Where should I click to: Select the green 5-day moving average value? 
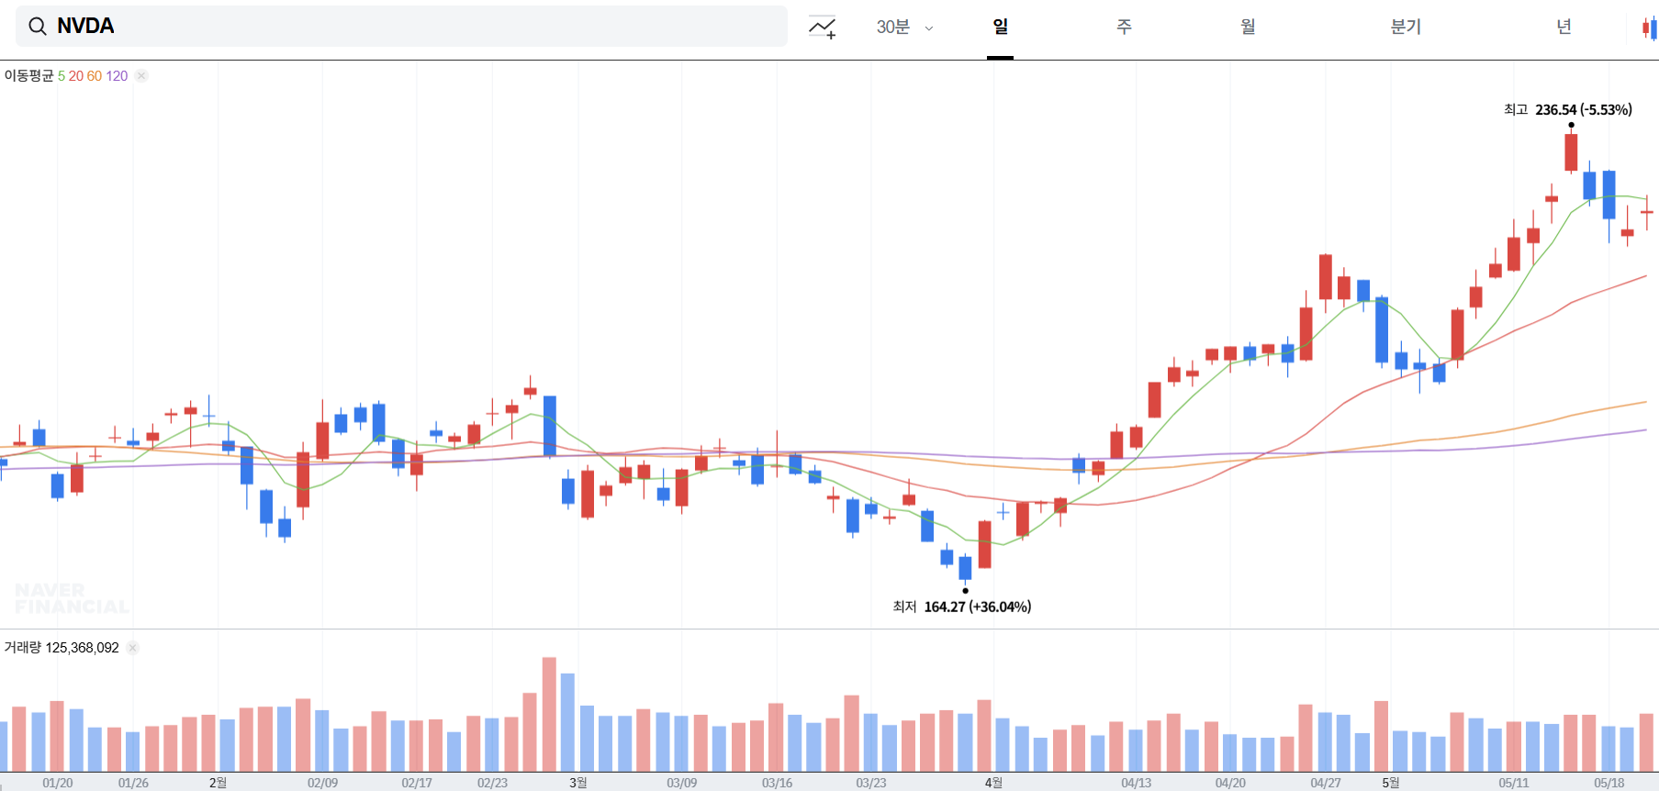pyautogui.click(x=62, y=76)
